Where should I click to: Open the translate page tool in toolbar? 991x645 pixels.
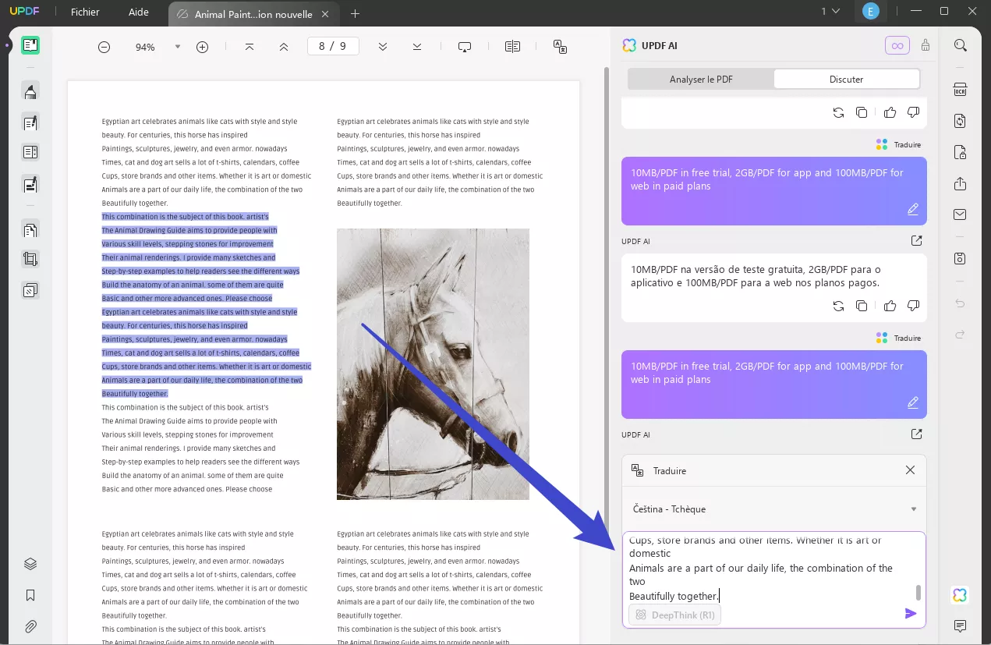tap(560, 47)
